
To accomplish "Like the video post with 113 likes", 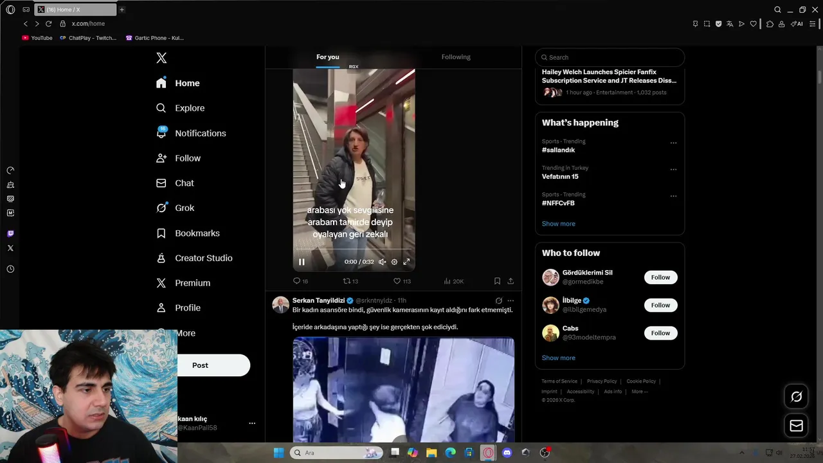I will (402, 281).
